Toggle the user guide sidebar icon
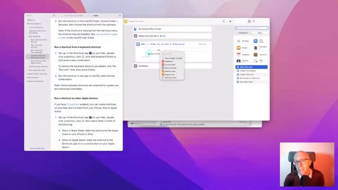338x190 pixels. coord(54,15)
